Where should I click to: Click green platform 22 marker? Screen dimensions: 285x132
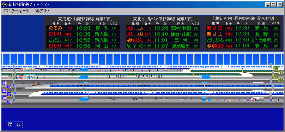click(x=276, y=76)
